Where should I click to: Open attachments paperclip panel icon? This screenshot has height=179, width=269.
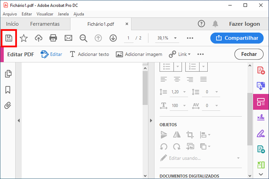tap(8, 105)
